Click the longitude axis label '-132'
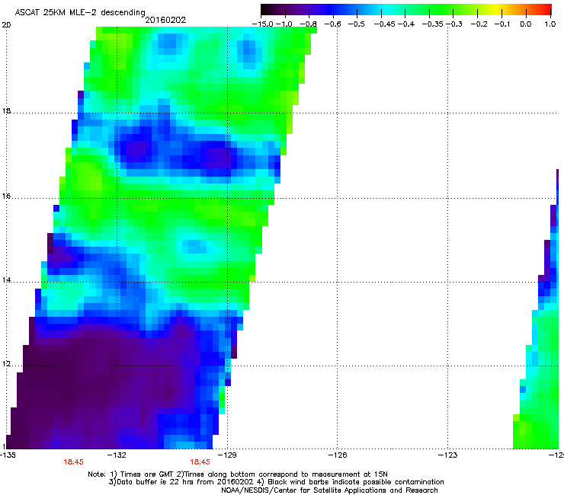 click(x=117, y=455)
